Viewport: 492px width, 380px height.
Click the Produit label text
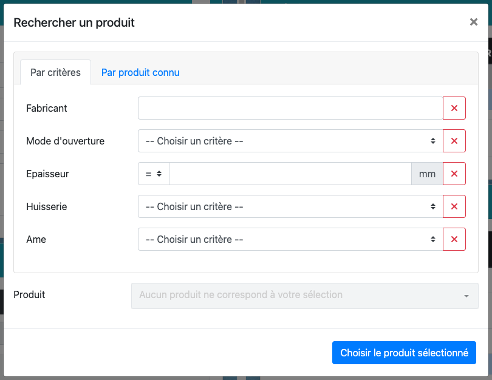(x=29, y=294)
